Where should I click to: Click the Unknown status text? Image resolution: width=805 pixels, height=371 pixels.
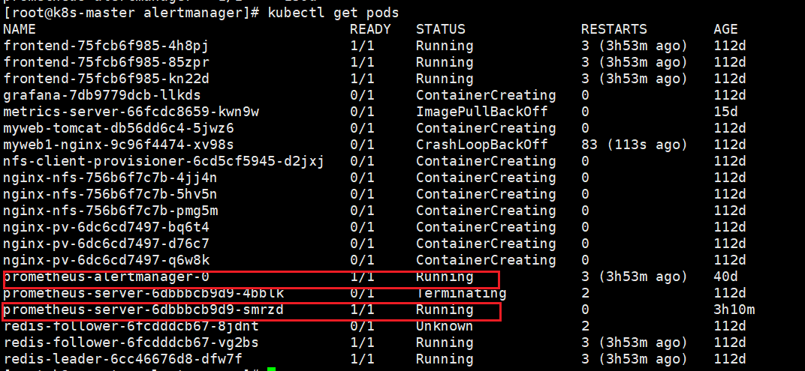click(x=445, y=326)
